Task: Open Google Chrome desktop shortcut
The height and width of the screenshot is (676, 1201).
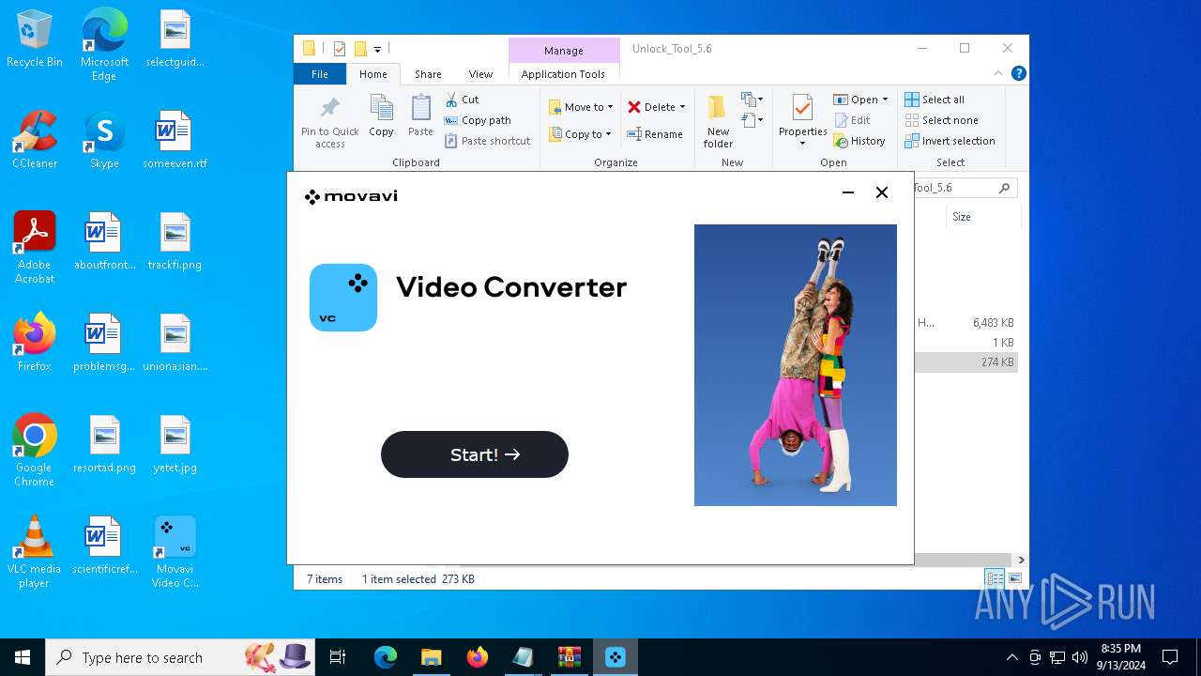Action: [x=35, y=451]
